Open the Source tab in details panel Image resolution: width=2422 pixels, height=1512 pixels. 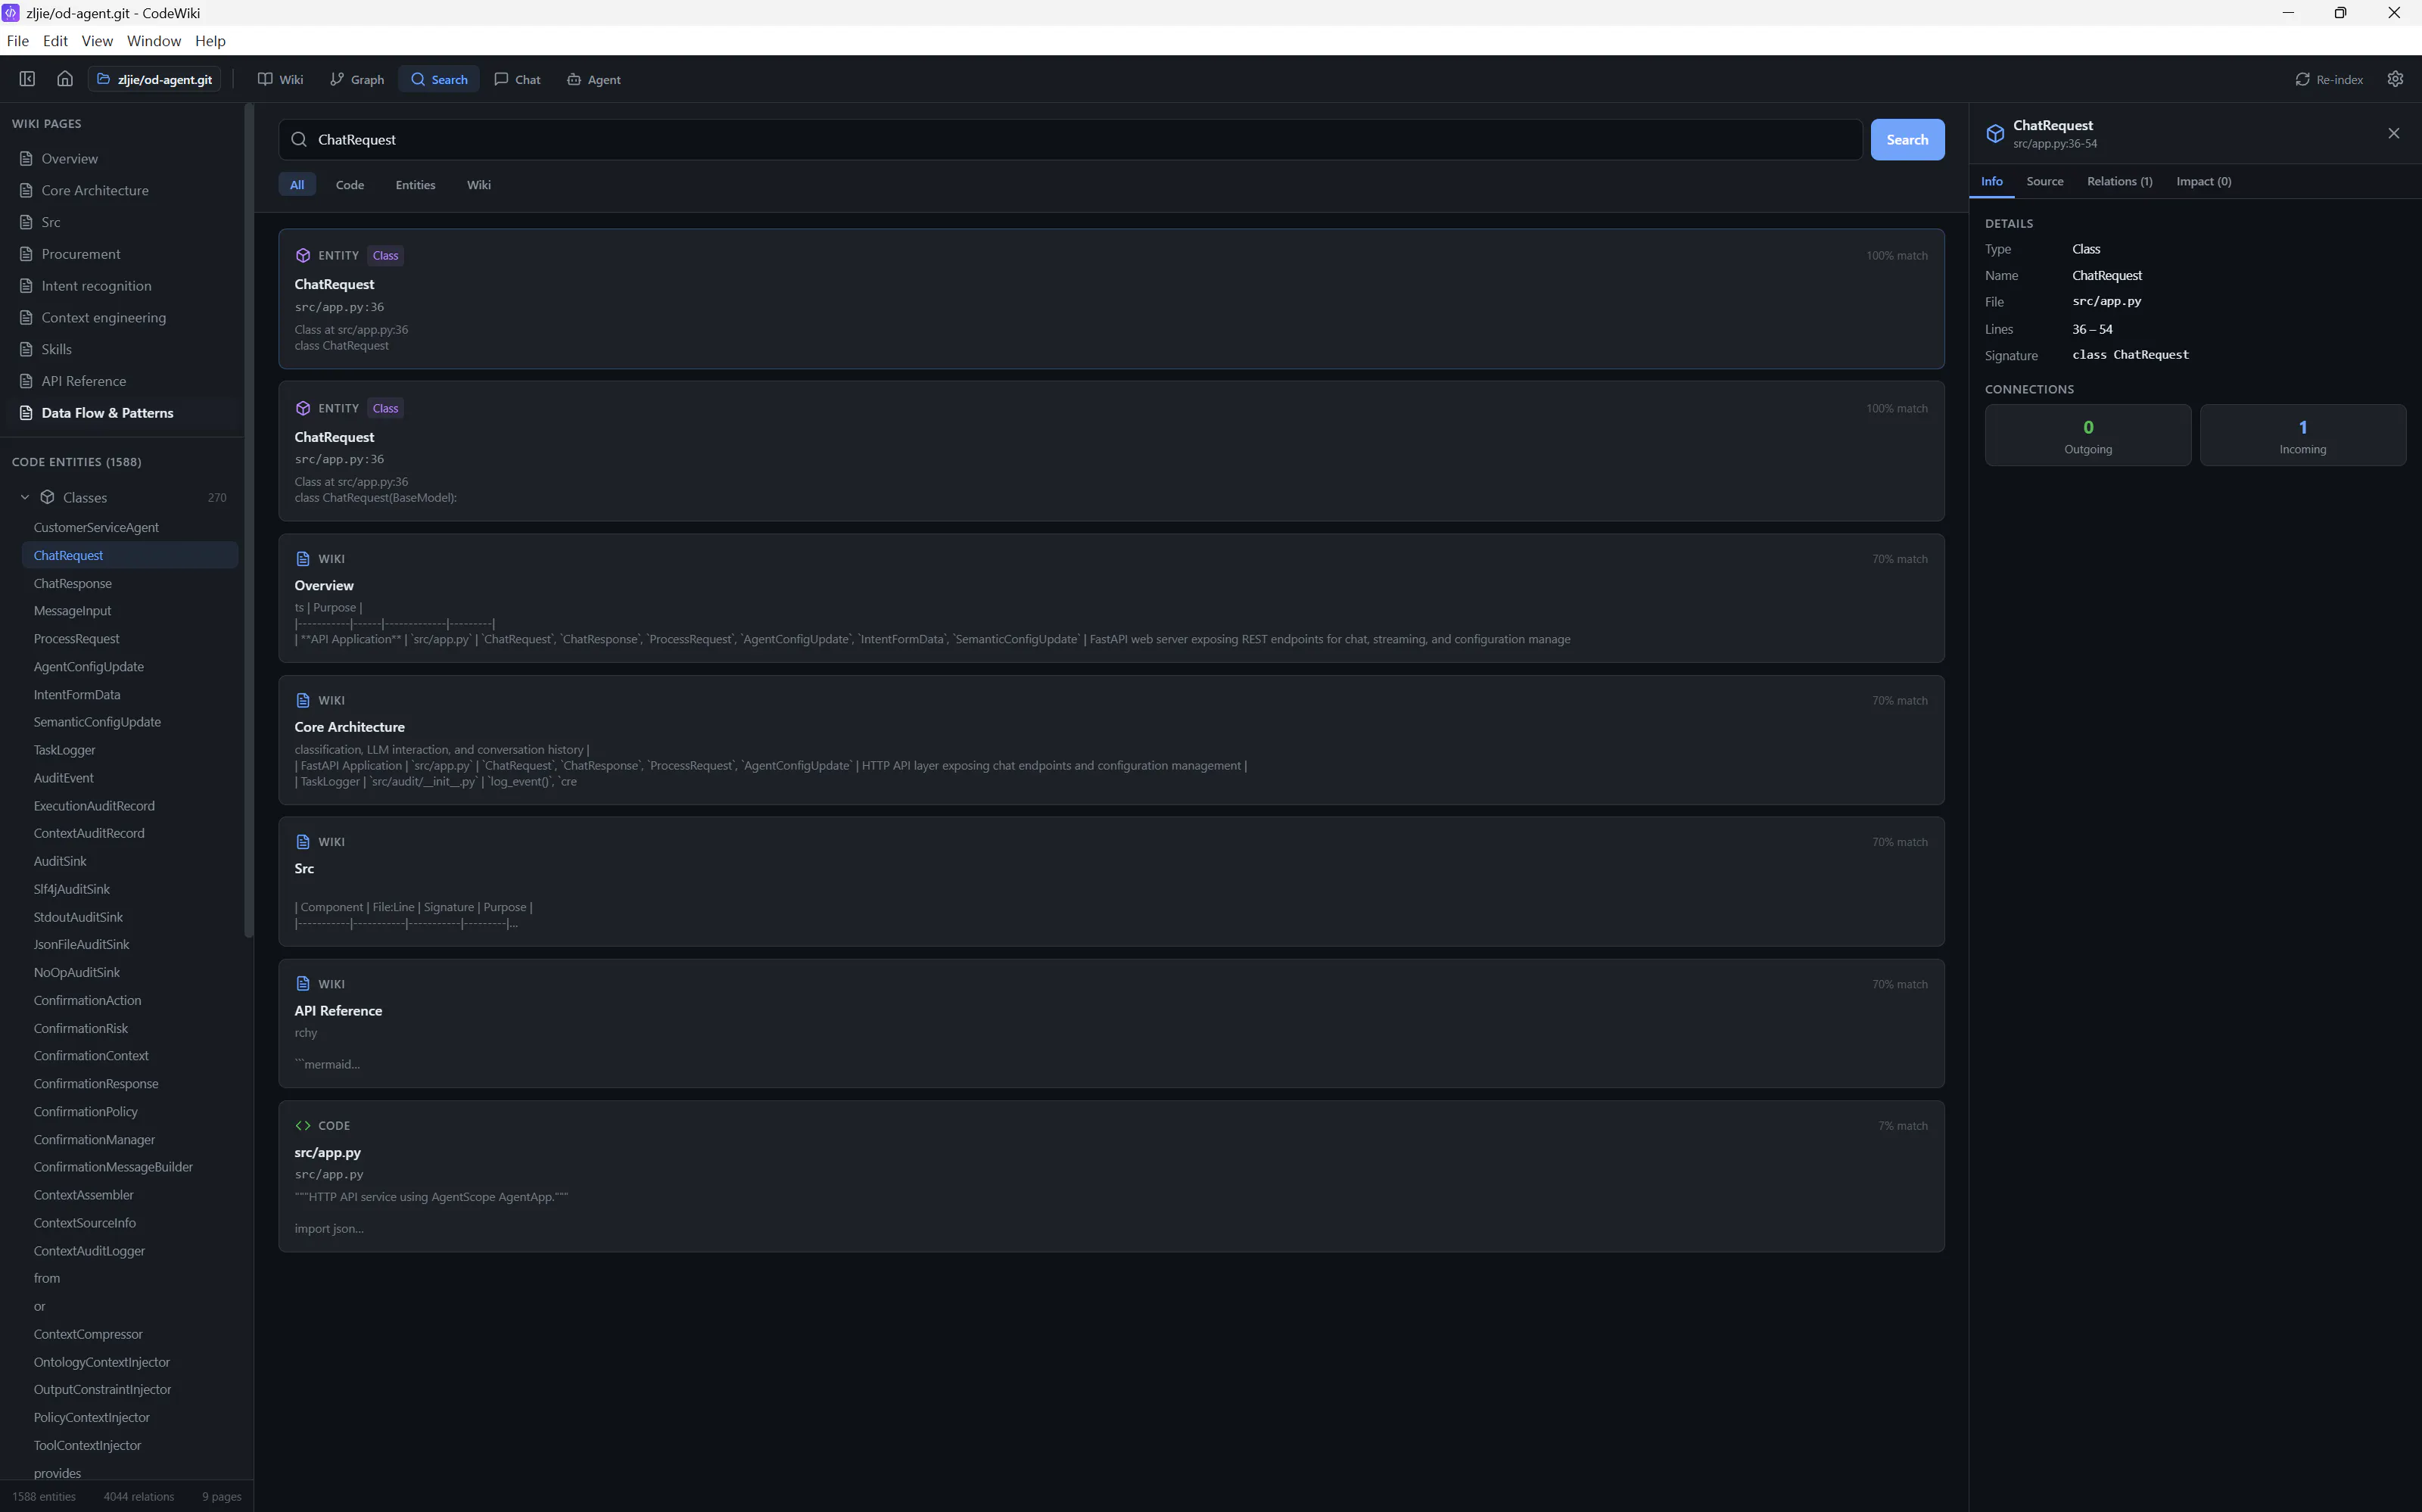2044,181
